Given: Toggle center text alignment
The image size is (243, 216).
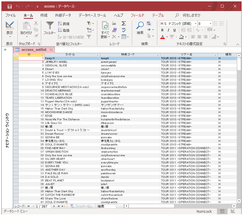Looking at the screenshot, I should [199, 37].
